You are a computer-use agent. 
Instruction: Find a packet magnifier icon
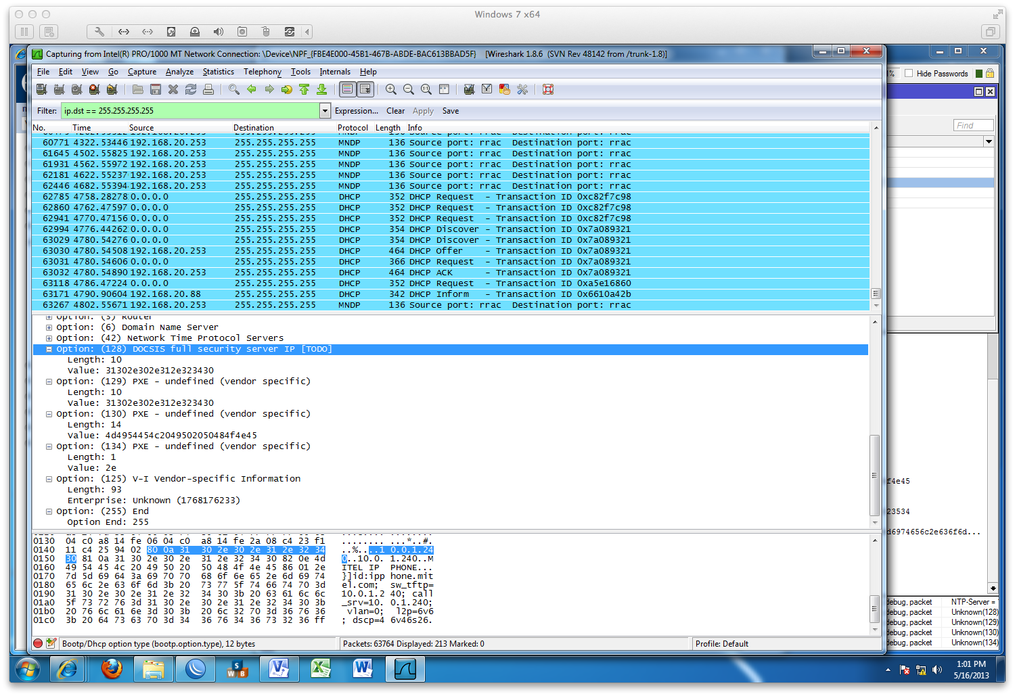click(x=233, y=89)
